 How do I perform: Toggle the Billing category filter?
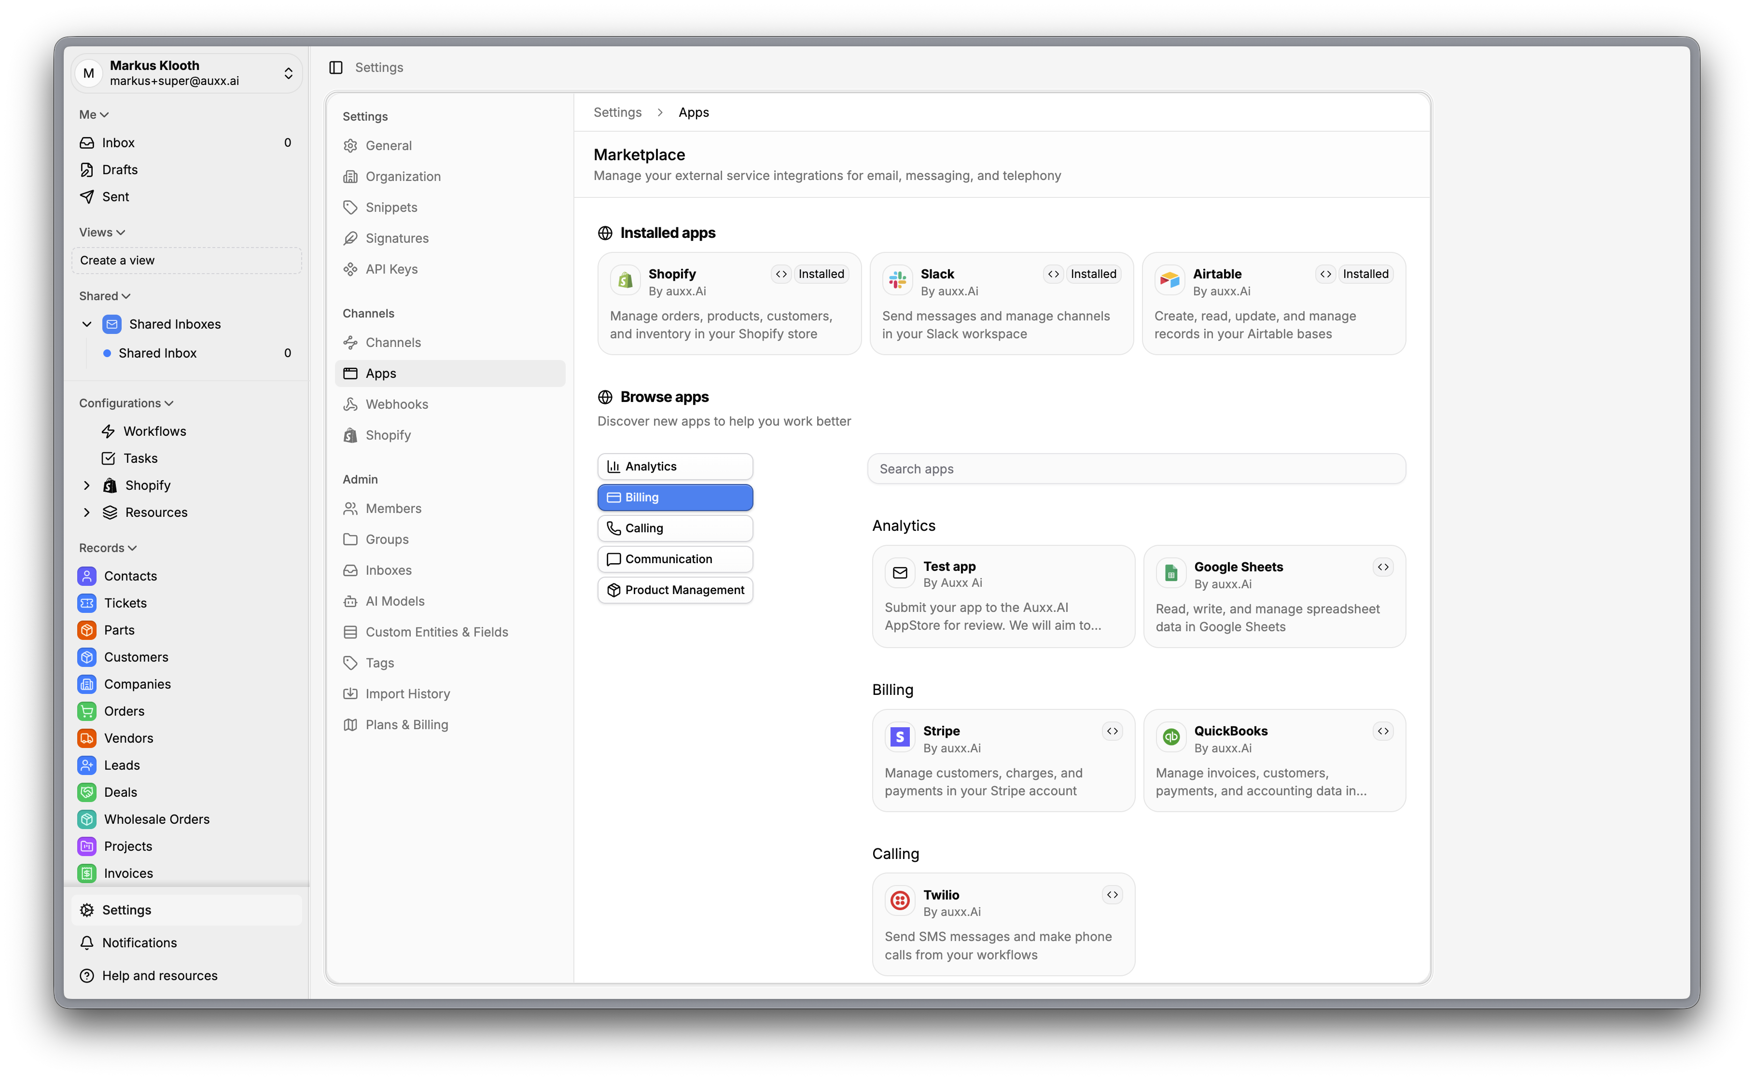click(675, 497)
